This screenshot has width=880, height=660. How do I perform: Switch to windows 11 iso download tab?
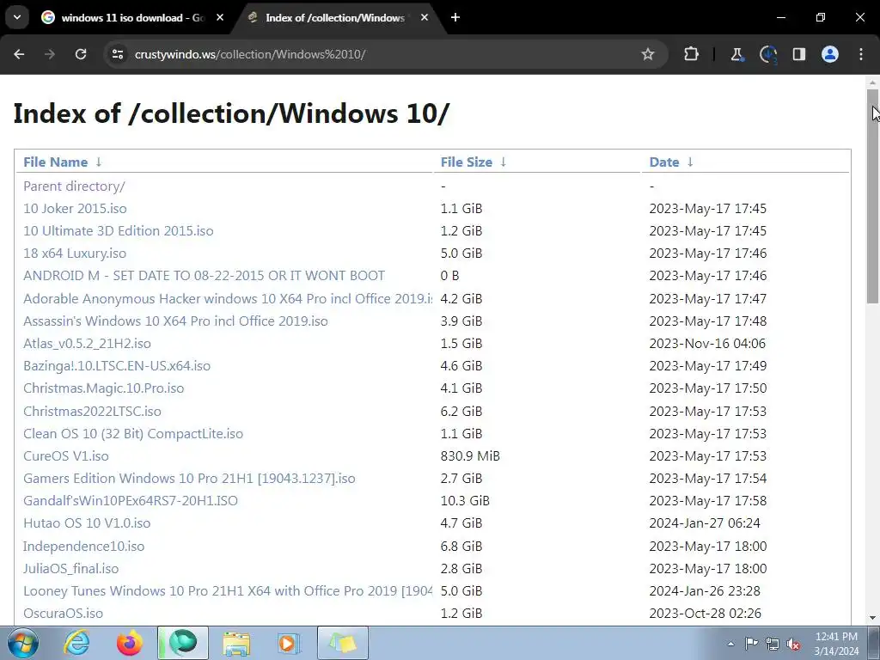click(132, 17)
